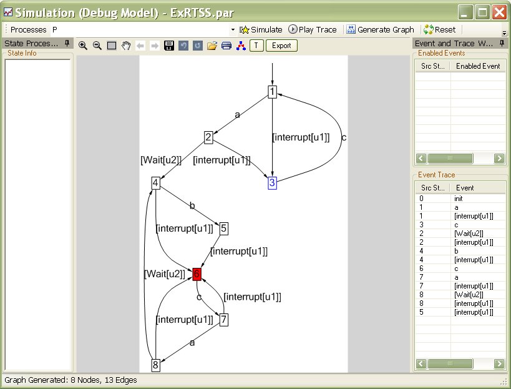Open the Processes dropdown arrow
This screenshot has height=389, width=511.
point(233,30)
